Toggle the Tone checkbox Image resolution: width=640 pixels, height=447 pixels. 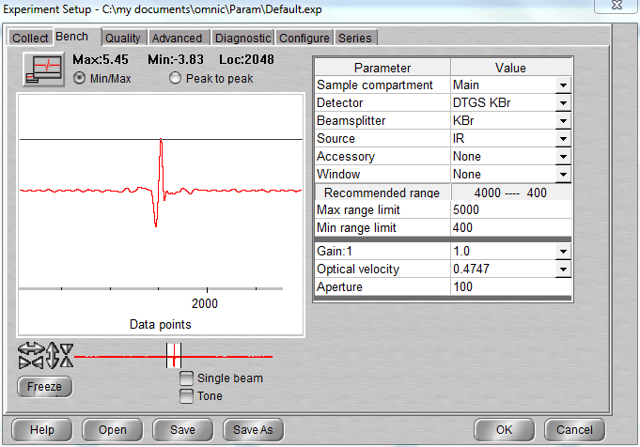(187, 395)
